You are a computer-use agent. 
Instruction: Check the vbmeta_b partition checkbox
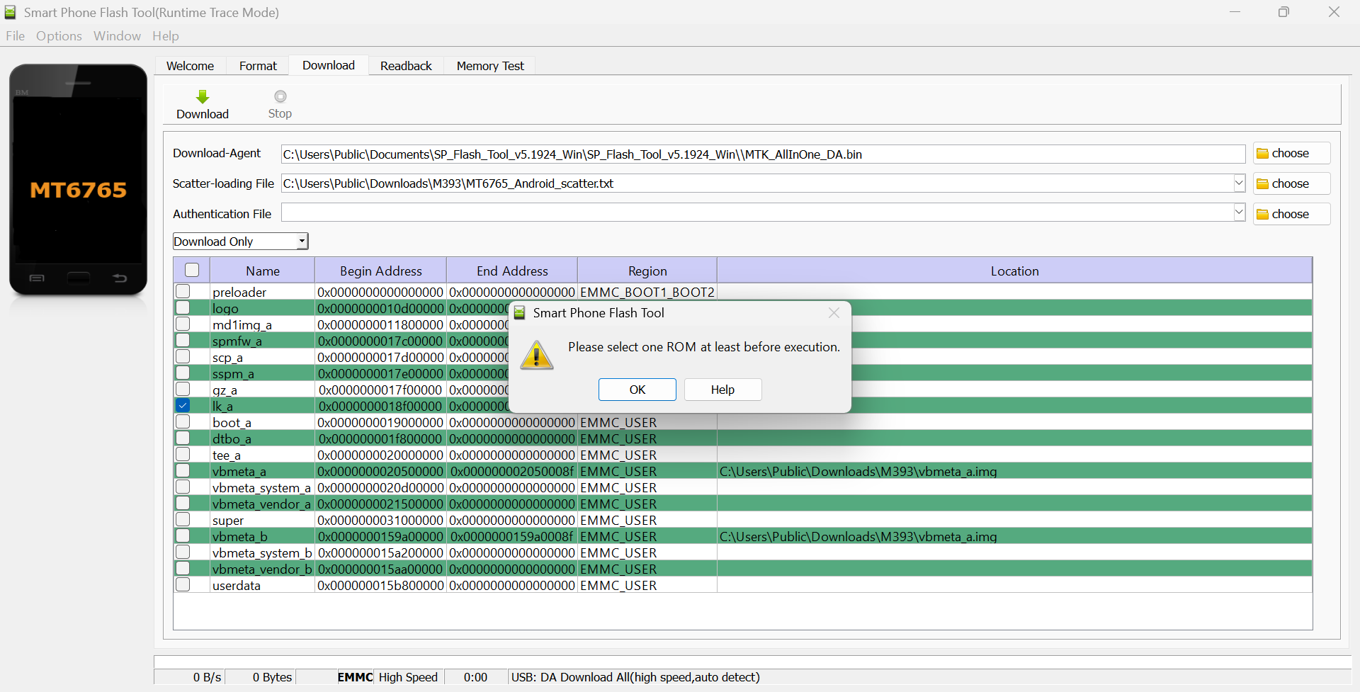pos(183,535)
